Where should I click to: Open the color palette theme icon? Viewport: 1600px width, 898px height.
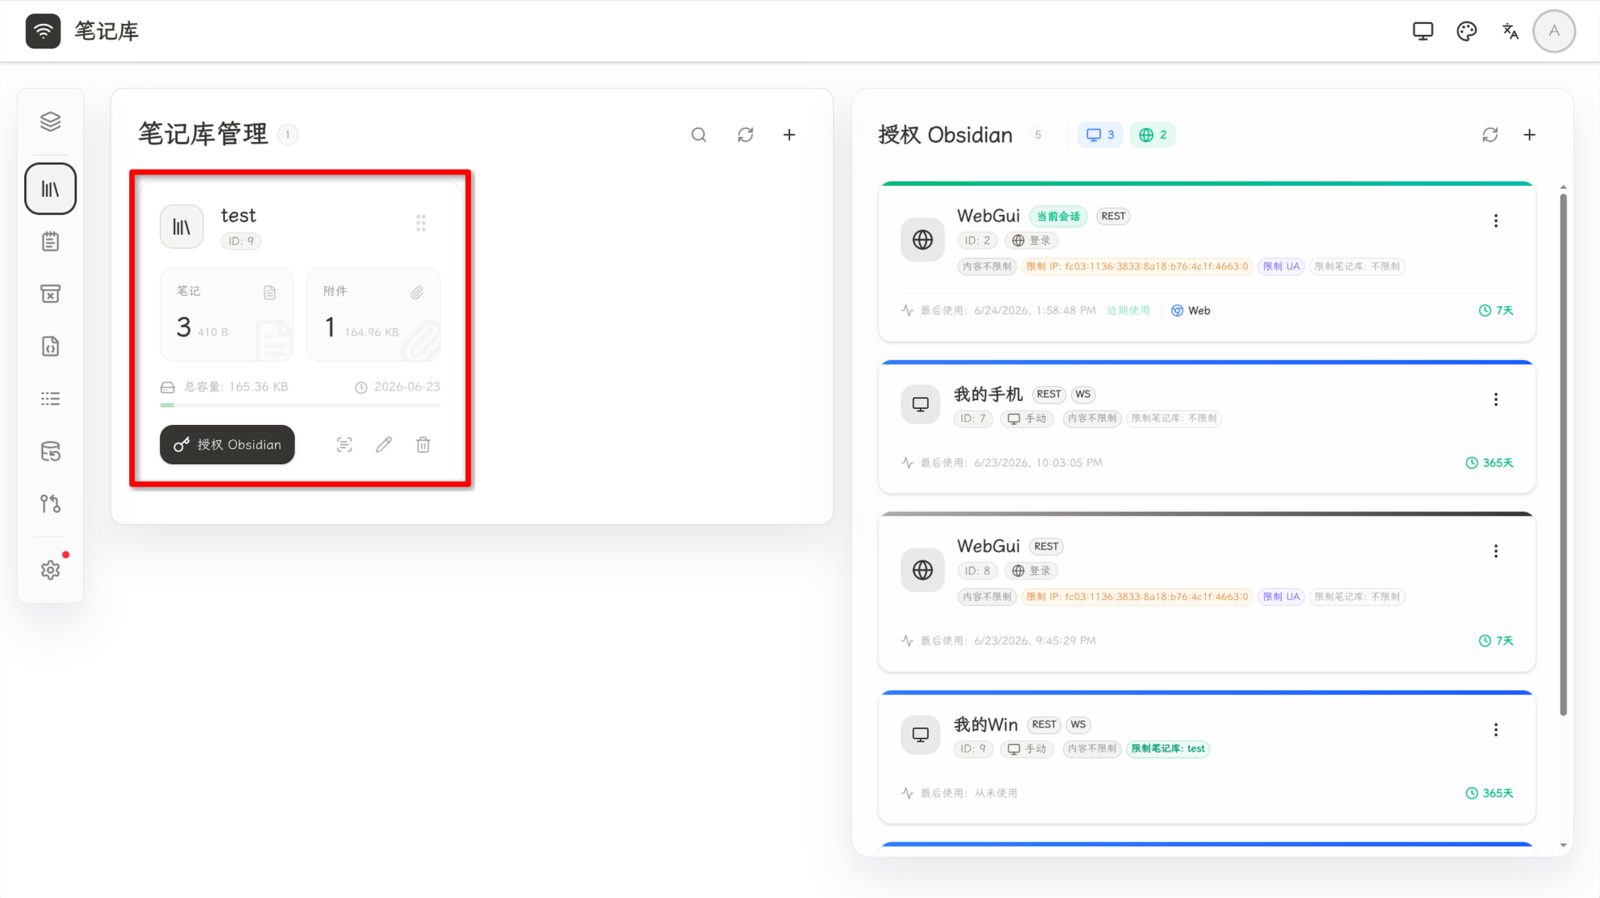(x=1467, y=31)
